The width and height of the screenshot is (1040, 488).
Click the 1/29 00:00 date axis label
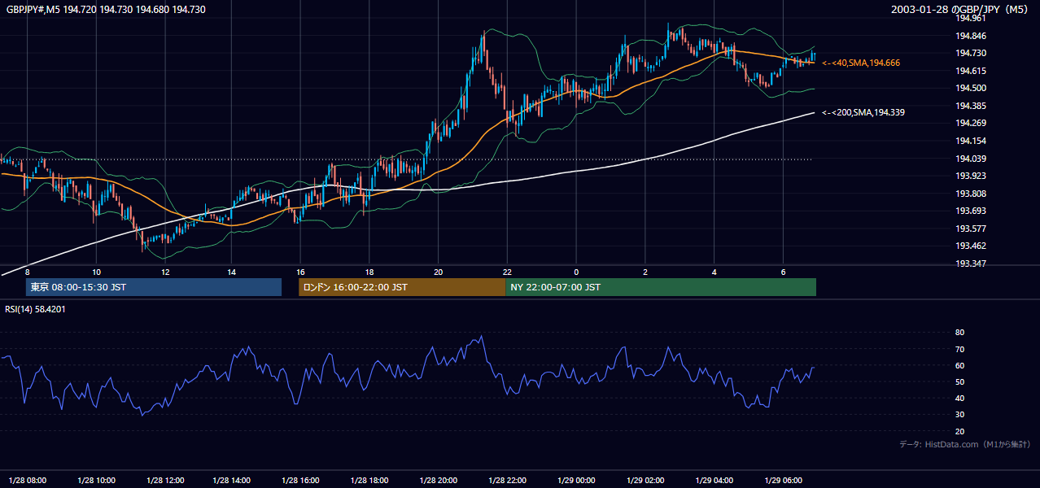click(576, 480)
